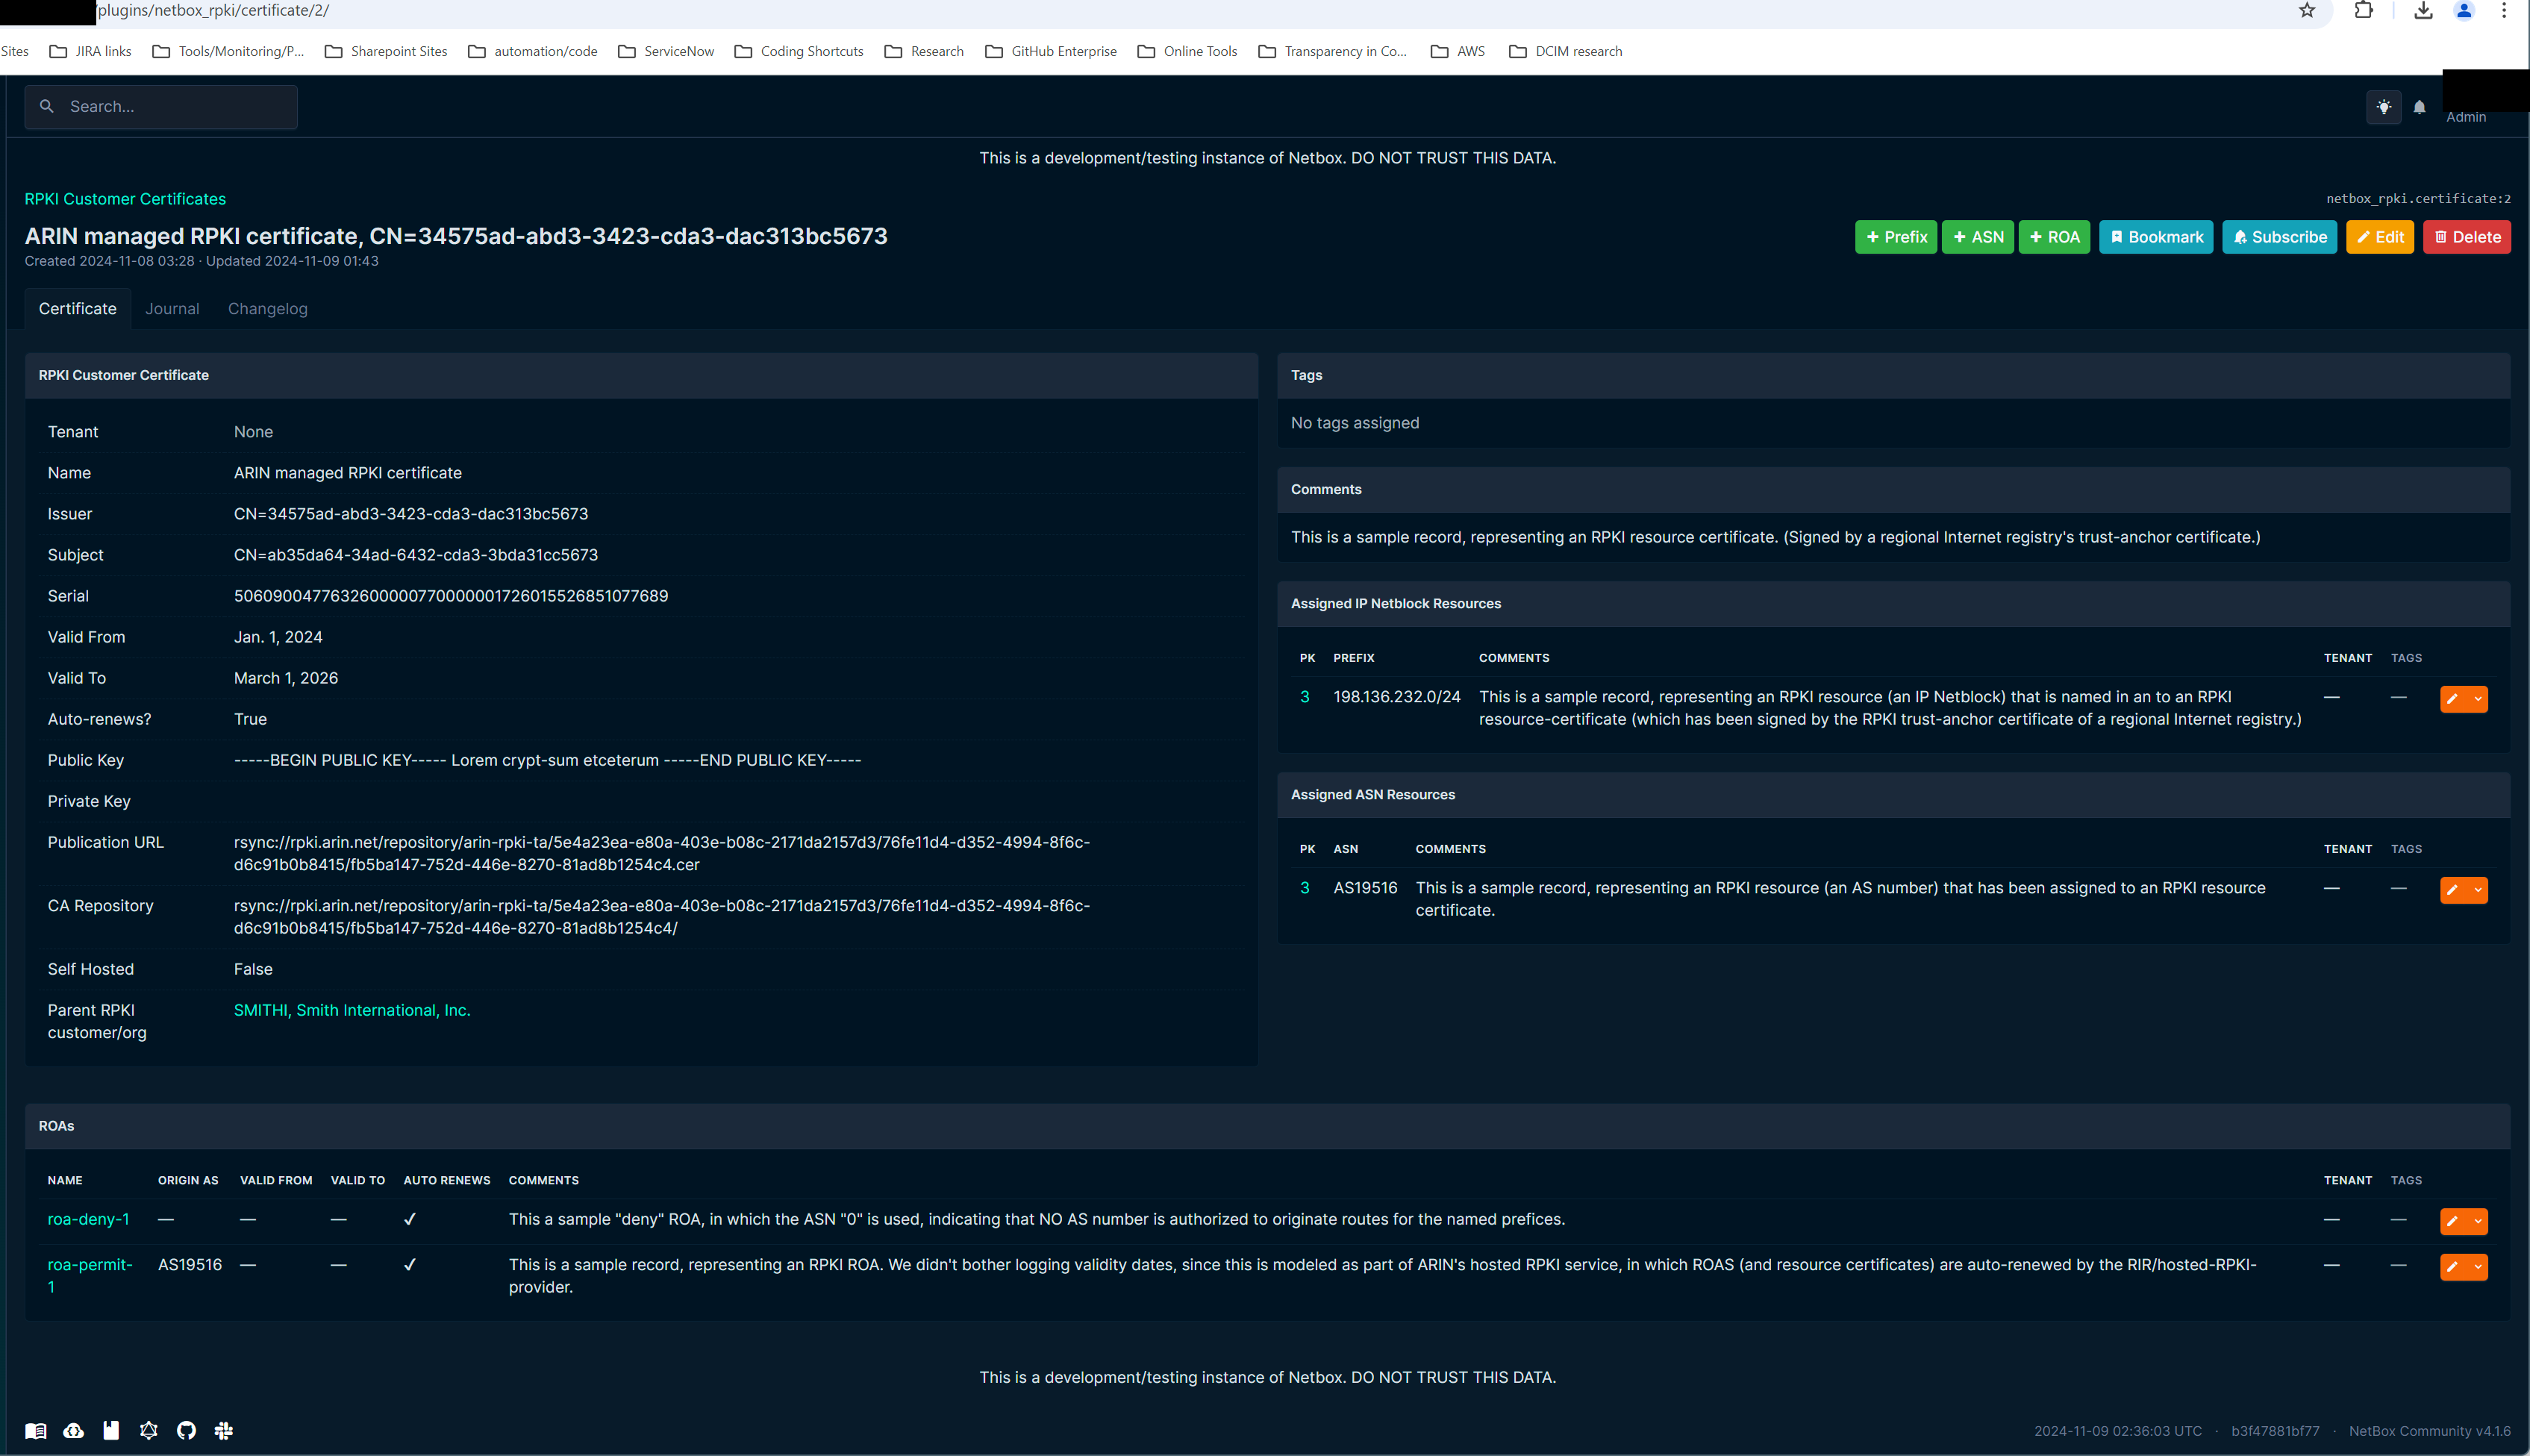Open browser downloads icon
The width and height of the screenshot is (2530, 1456).
(x=2423, y=11)
